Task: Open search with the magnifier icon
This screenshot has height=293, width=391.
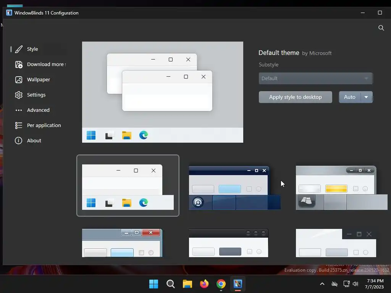Action: coord(381,27)
